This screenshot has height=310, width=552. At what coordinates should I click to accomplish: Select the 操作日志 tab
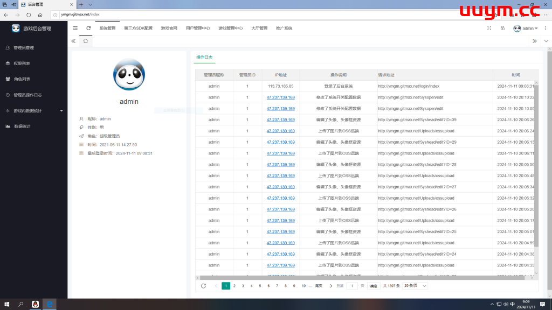(x=204, y=57)
